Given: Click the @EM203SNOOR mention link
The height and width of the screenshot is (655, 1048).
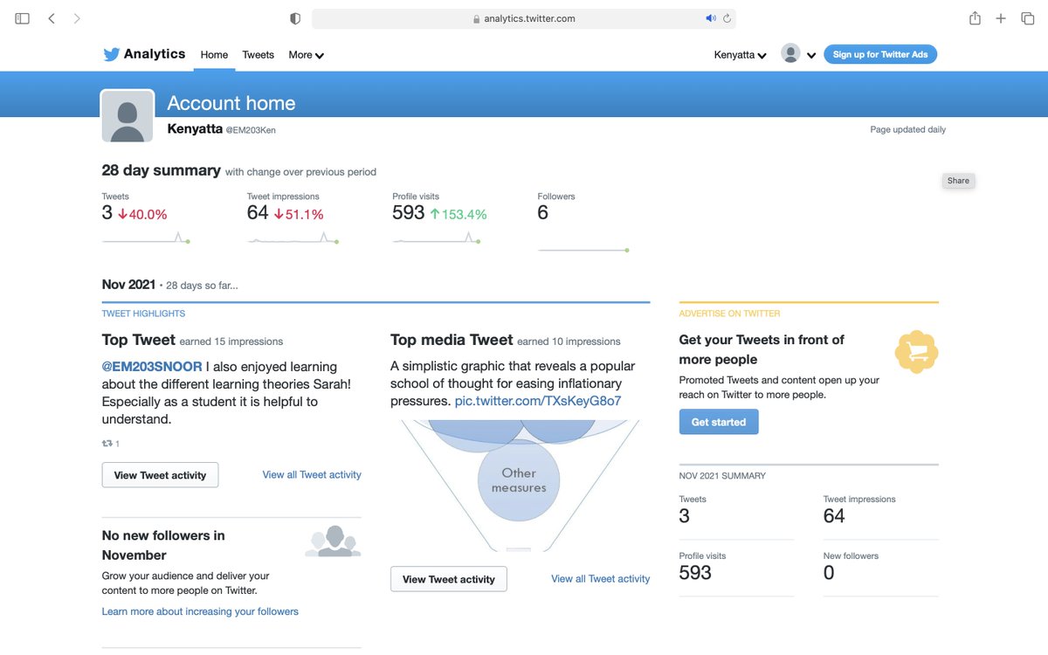Looking at the screenshot, I should [x=152, y=367].
